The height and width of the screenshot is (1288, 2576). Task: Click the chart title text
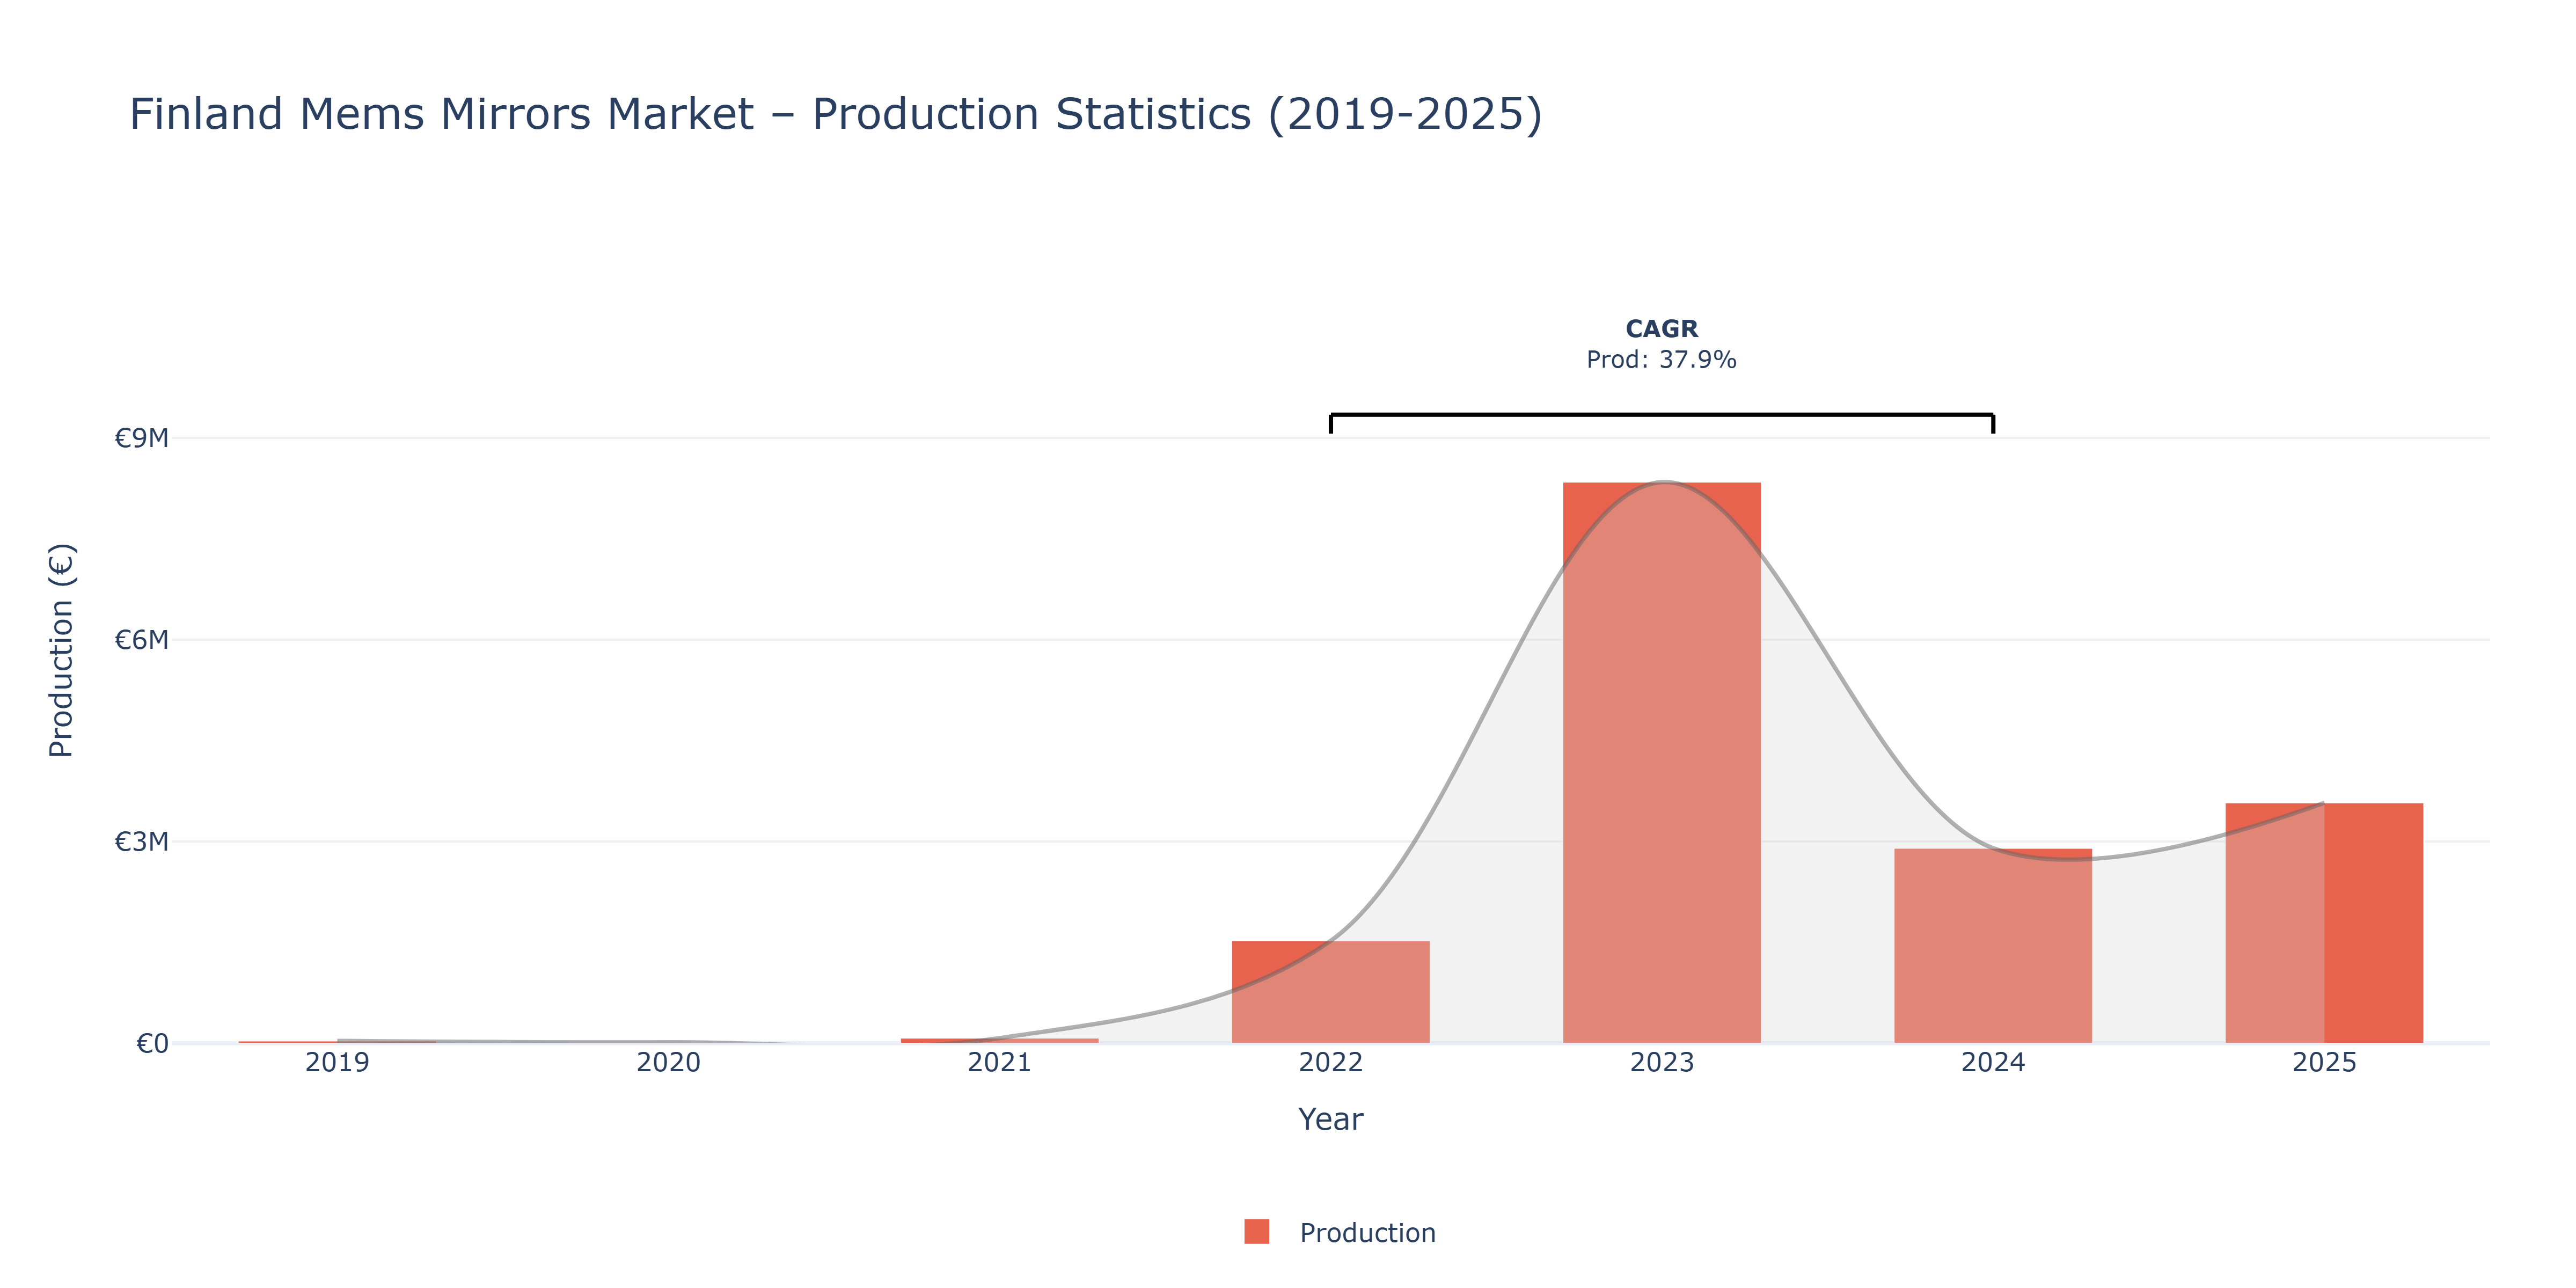[836, 114]
